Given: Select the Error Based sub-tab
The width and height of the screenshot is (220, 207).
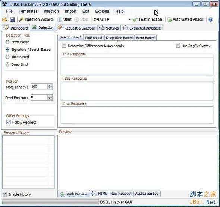Looking at the screenshot, I should tap(145, 38).
